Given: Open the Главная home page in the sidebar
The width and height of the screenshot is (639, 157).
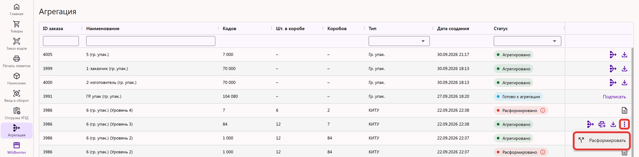Looking at the screenshot, I should [x=17, y=10].
